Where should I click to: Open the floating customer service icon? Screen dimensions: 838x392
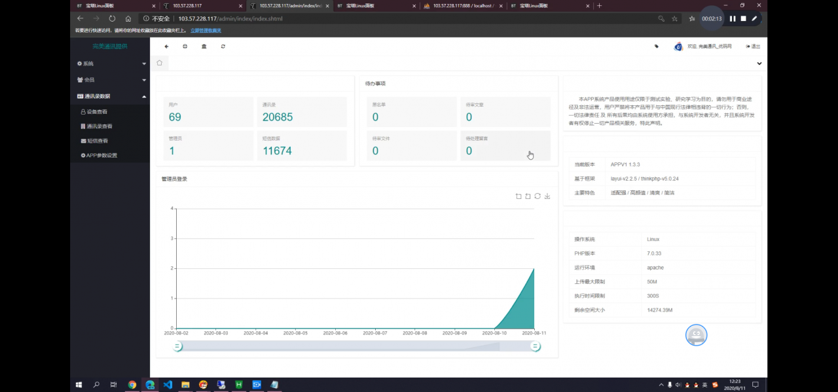pyautogui.click(x=696, y=334)
